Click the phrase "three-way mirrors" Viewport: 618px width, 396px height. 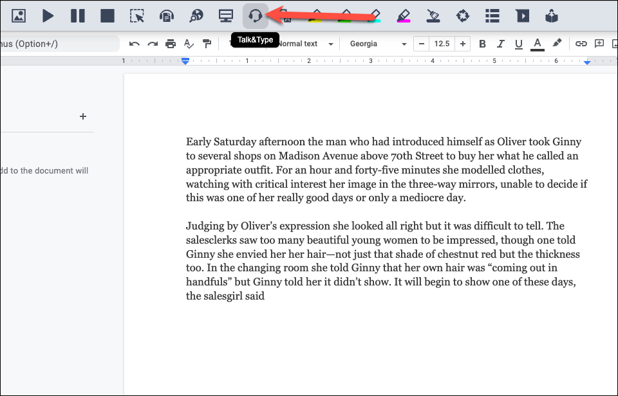[452, 184]
